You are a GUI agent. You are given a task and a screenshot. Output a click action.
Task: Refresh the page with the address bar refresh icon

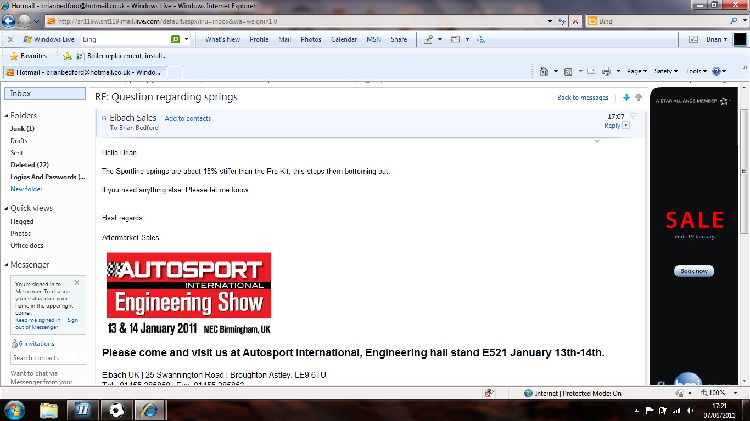click(x=562, y=21)
